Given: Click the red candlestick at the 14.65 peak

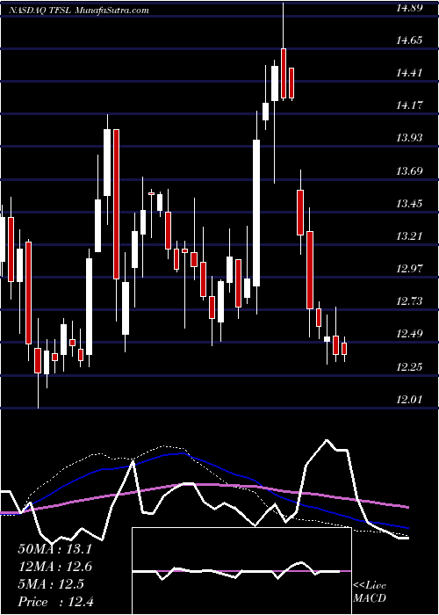Looking at the screenshot, I should click(283, 73).
